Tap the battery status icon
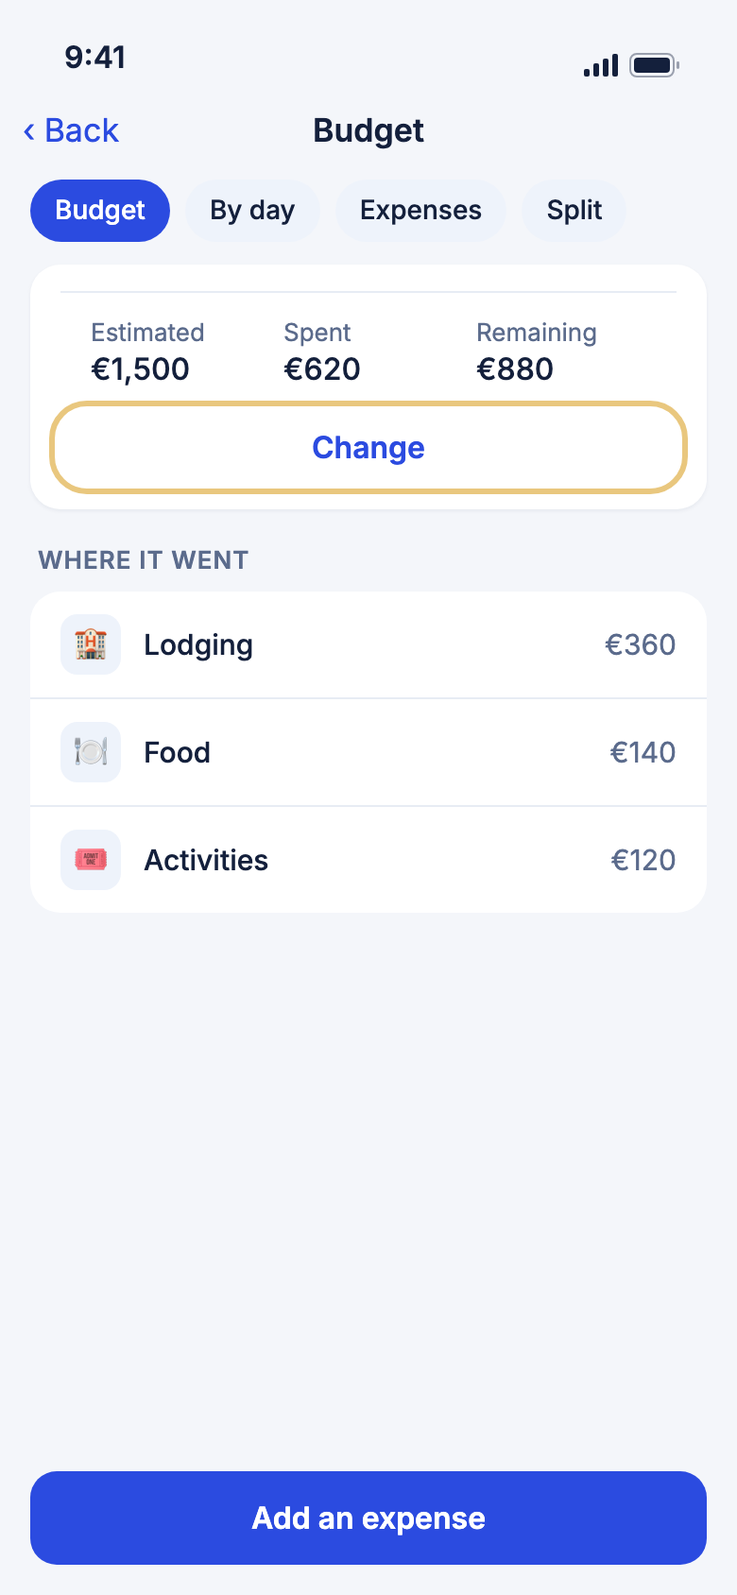Screen dimensions: 737x1595 coord(655,65)
